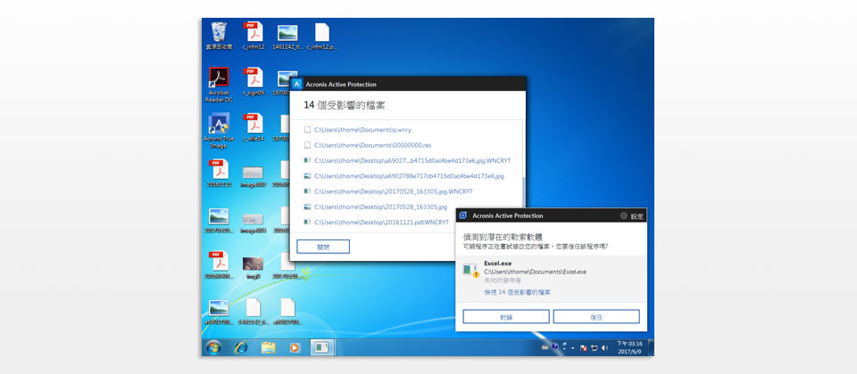This screenshot has height=374, width=857.
Task: Open the network tray icon
Action: click(594, 347)
